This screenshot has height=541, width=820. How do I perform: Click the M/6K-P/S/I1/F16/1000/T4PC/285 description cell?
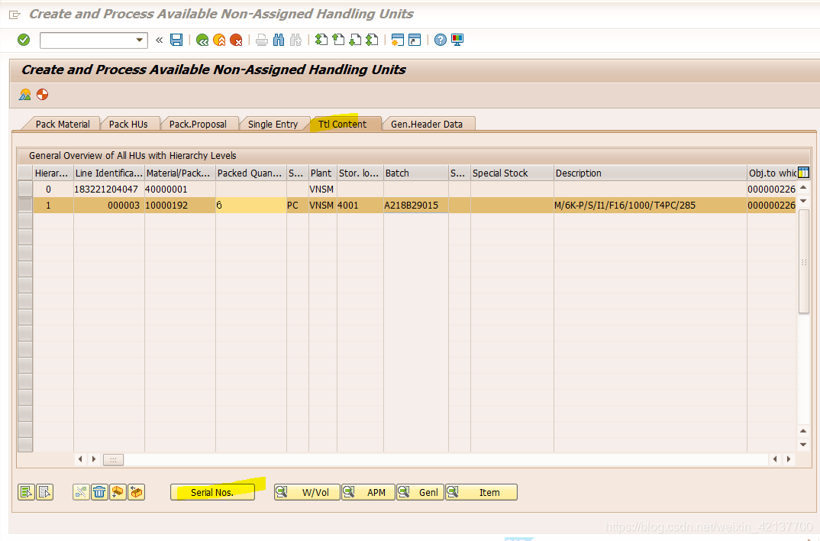tap(650, 205)
